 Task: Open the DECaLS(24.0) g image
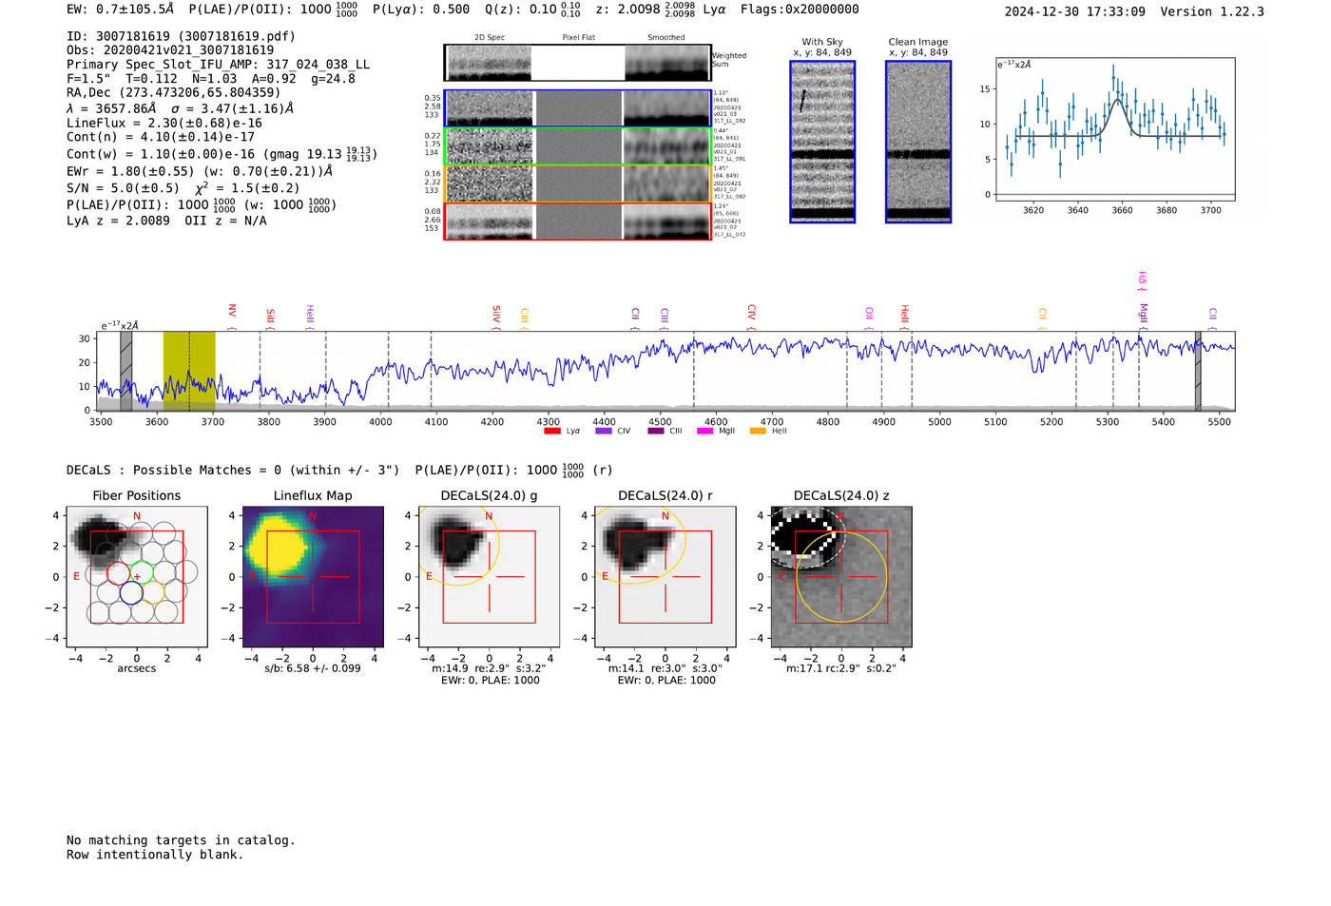tap(489, 576)
